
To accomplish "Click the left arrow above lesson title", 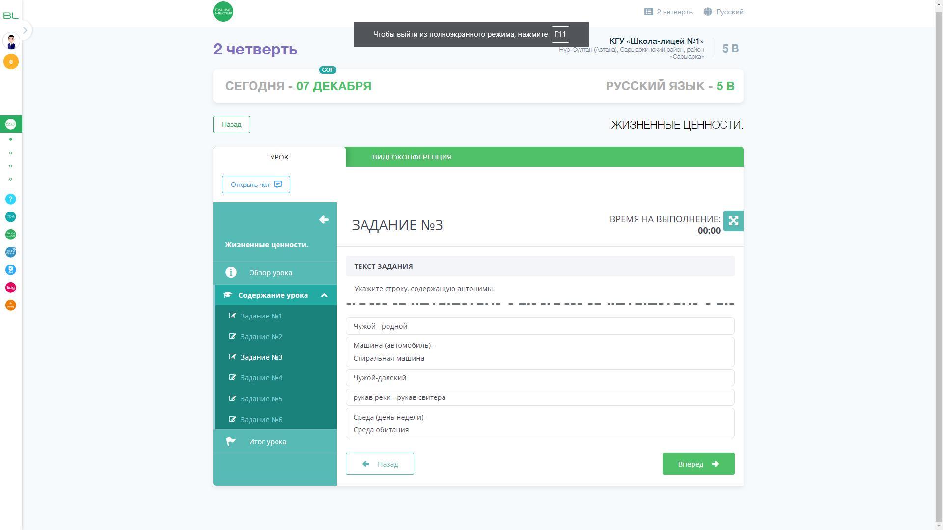I will [x=324, y=220].
